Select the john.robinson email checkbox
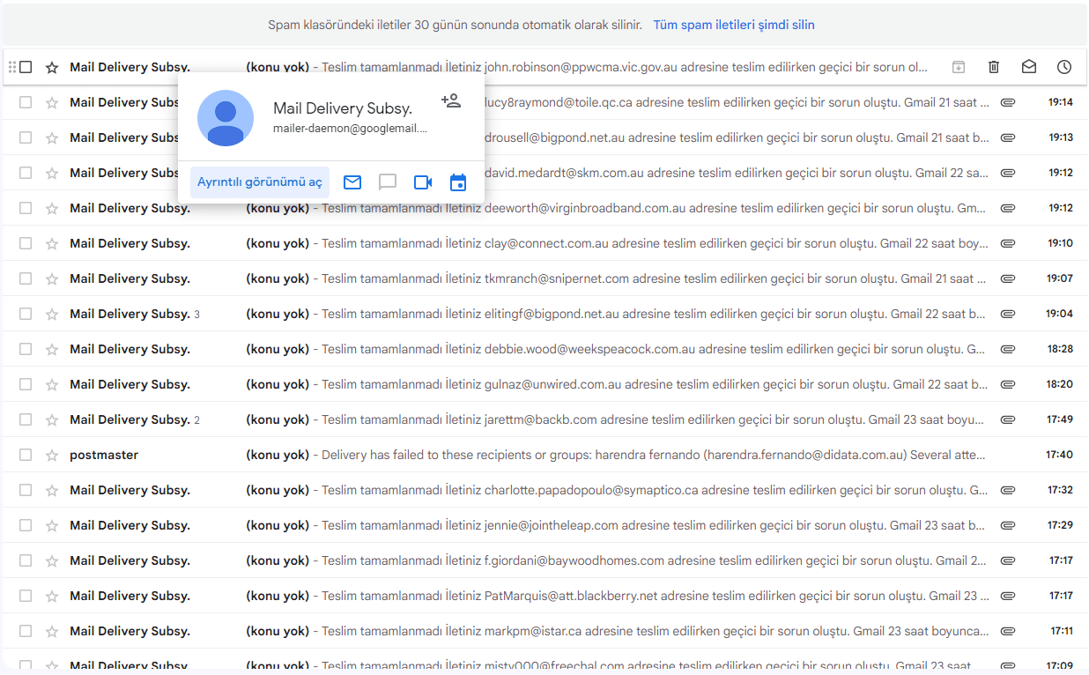The image size is (1089, 675). [x=26, y=67]
